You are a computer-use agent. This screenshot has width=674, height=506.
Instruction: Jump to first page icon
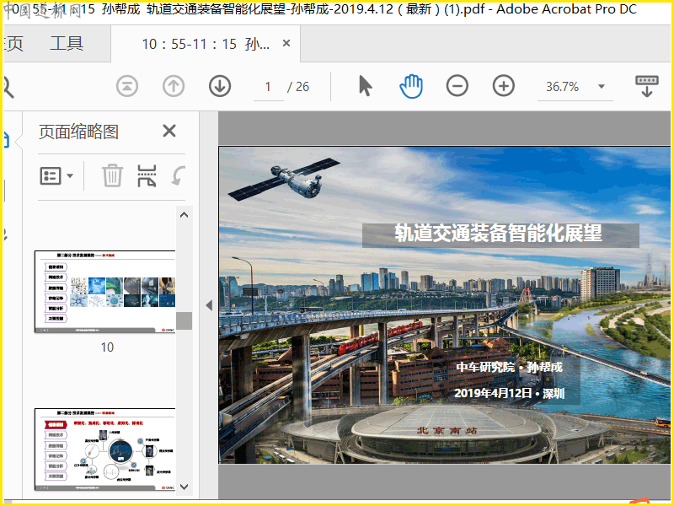[x=126, y=86]
